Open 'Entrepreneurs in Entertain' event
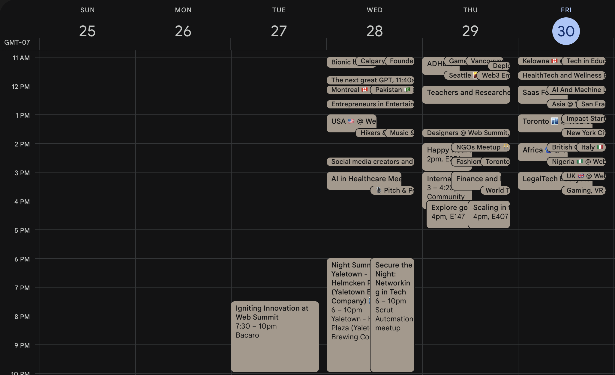The width and height of the screenshot is (615, 375). (x=370, y=104)
